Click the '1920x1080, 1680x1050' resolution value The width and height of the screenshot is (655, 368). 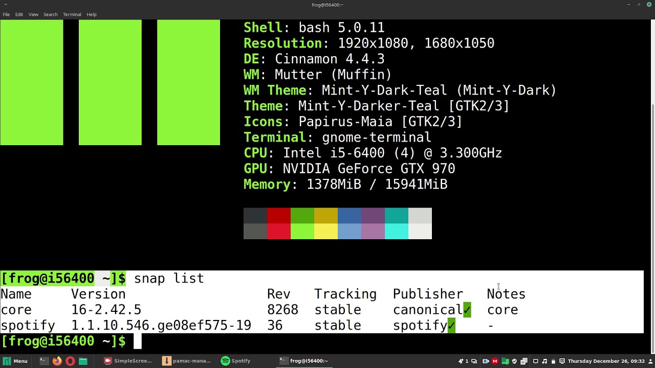point(416,43)
